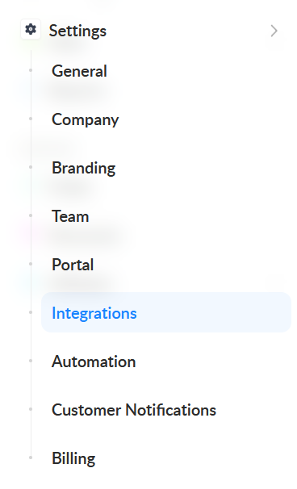The image size is (297, 489).
Task: Open the Branding section
Action: tap(84, 169)
